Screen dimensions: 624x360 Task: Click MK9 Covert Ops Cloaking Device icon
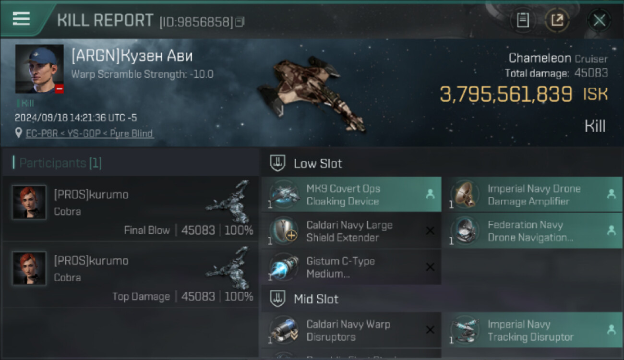(284, 194)
